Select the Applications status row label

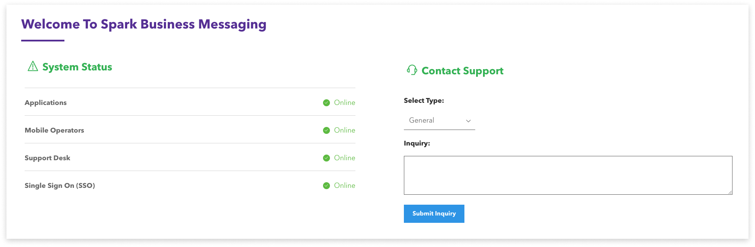tap(46, 103)
